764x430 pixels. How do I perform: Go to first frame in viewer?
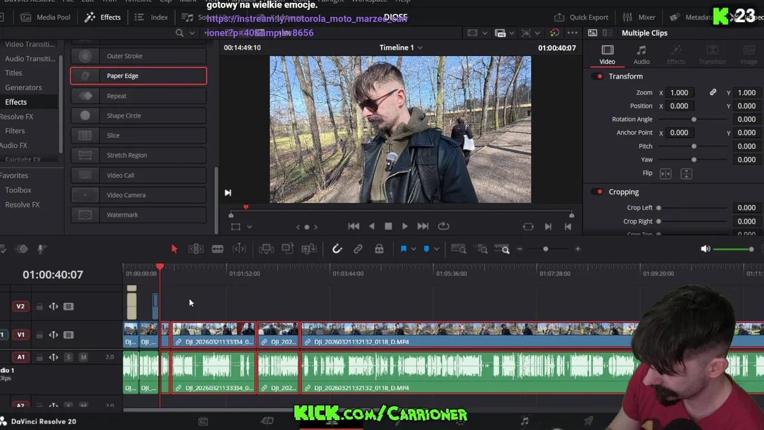pos(354,226)
